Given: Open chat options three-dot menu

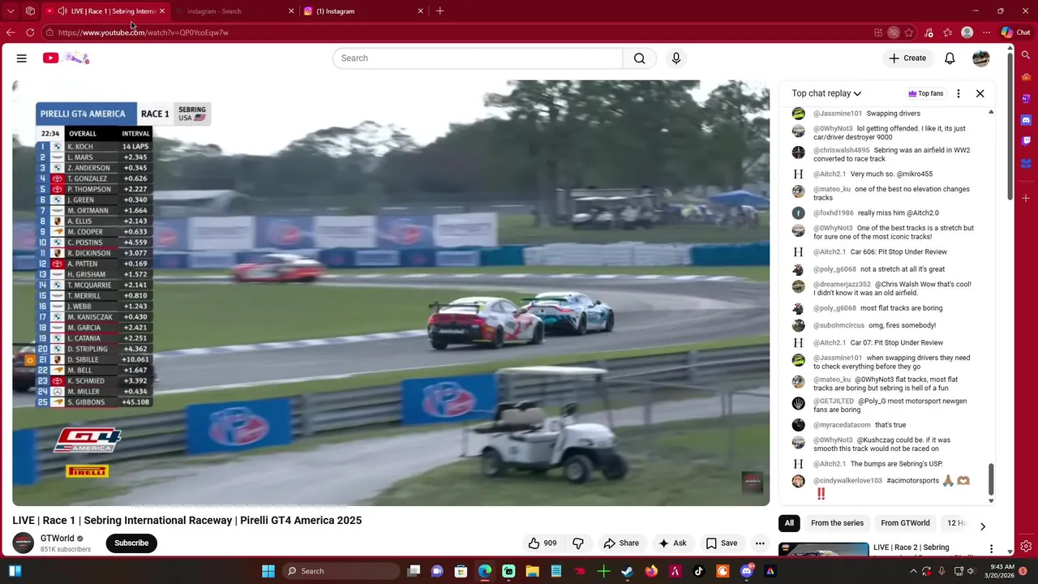Looking at the screenshot, I should [959, 93].
